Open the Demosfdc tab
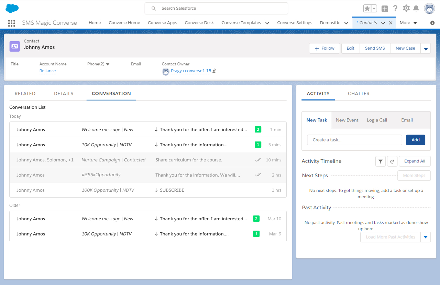The image size is (440, 285). click(330, 23)
